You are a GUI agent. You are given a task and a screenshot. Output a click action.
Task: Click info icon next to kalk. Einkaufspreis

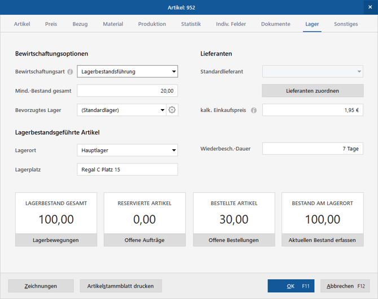click(253, 110)
